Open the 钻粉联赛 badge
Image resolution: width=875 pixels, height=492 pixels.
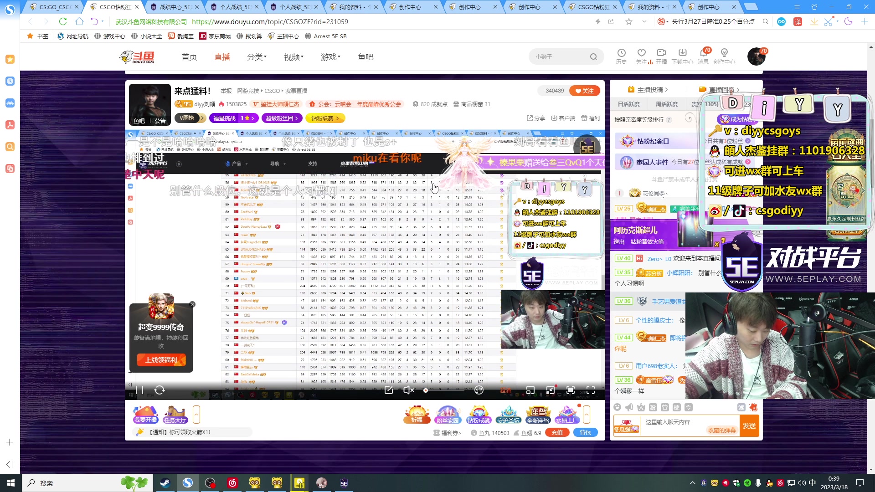(x=325, y=118)
